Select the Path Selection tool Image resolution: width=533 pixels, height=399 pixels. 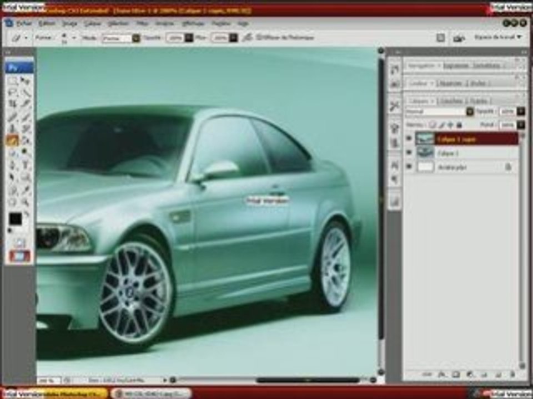coord(13,177)
